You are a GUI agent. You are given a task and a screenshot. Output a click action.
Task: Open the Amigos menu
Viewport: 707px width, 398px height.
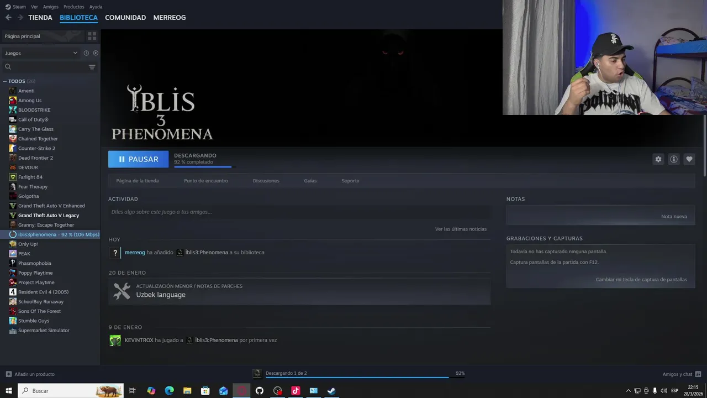[x=51, y=7]
